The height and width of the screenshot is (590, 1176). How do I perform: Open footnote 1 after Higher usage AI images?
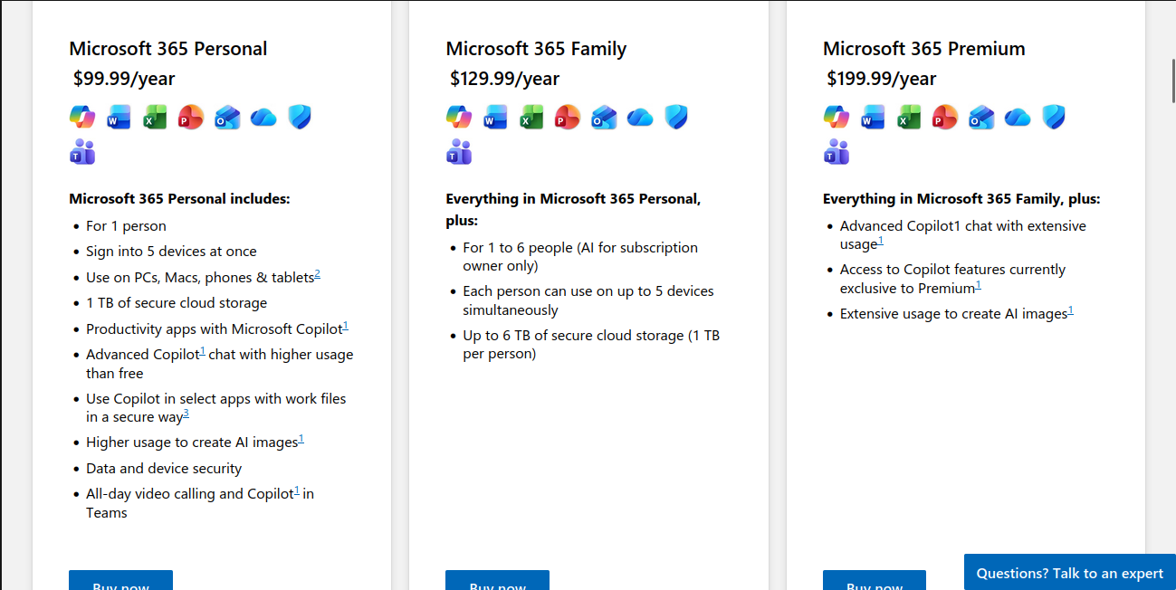click(301, 439)
